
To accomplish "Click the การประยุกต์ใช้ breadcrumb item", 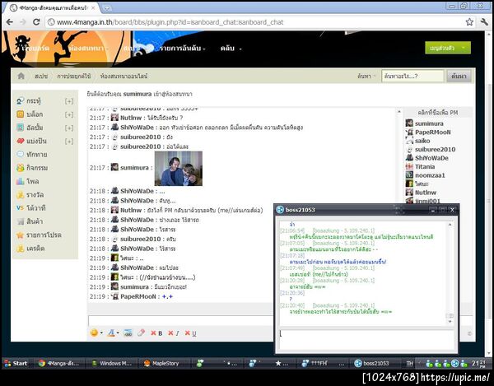I will click(x=74, y=76).
